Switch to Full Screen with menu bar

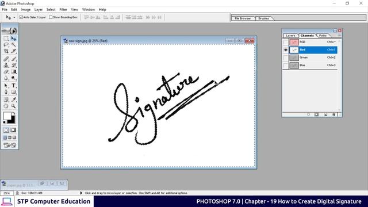10,137
